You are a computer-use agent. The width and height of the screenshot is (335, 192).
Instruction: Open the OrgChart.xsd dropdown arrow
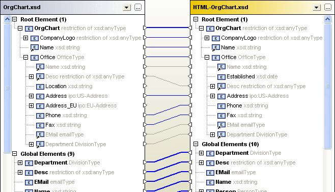pyautogui.click(x=127, y=8)
